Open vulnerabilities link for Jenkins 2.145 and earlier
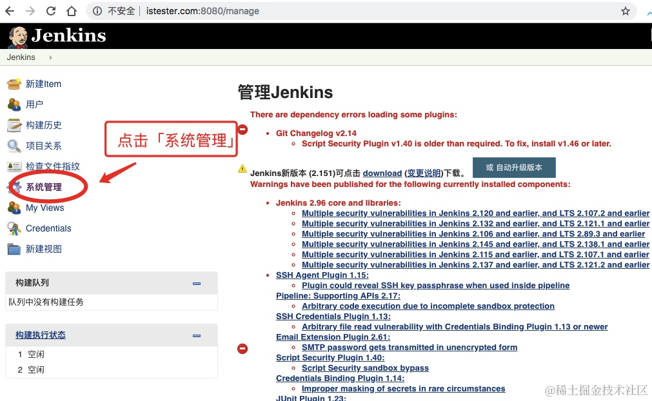 (x=475, y=244)
